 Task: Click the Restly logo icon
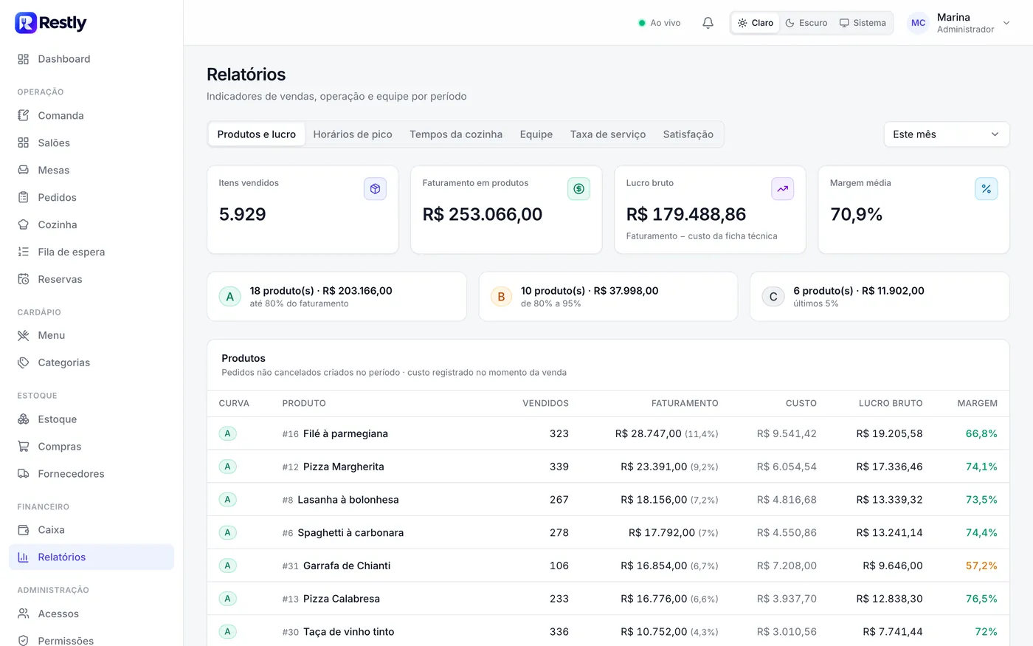point(26,23)
